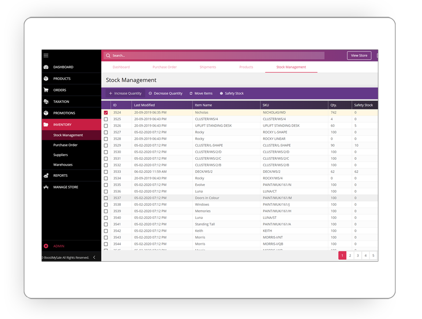This screenshot has width=422, height=319.
Task: Click item name Memories
Action: 203,211
